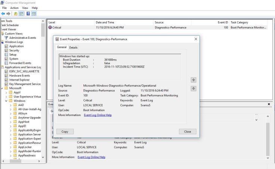Screen dimensions: 275x169
Task: Open Forwarded Events log
Action: click(x=20, y=63)
